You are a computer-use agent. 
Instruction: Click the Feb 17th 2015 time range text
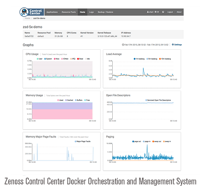146,45
